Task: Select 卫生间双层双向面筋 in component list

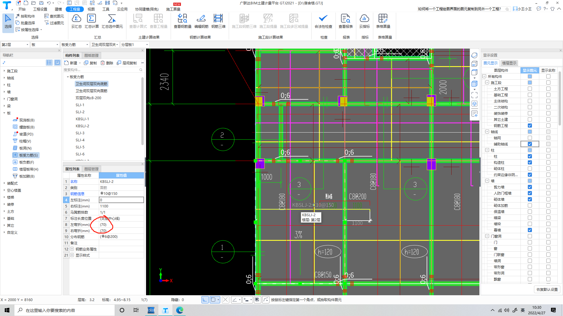Action: pos(91,91)
